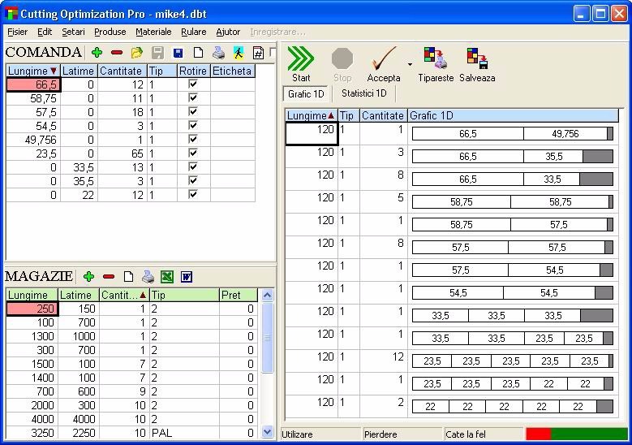Export MAGAZIE to Word

tap(187, 277)
